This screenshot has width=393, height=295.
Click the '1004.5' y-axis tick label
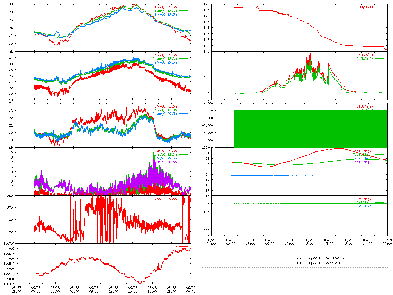coord(9,274)
